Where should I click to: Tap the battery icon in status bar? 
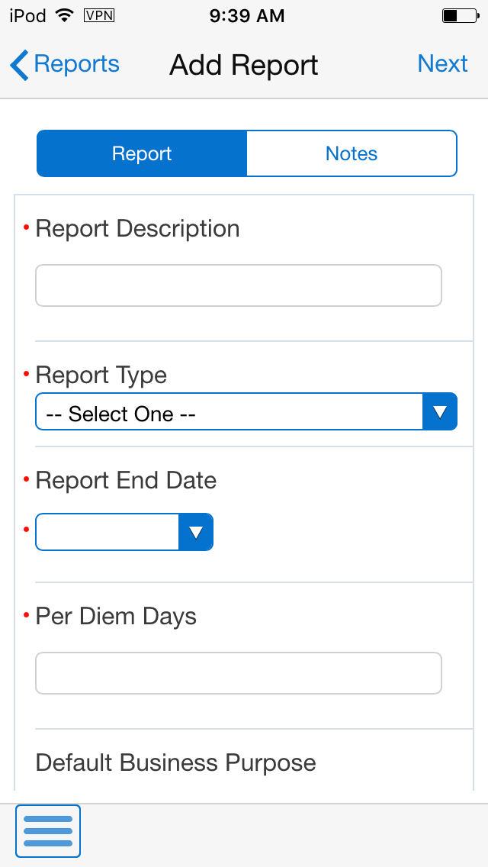coord(459,15)
